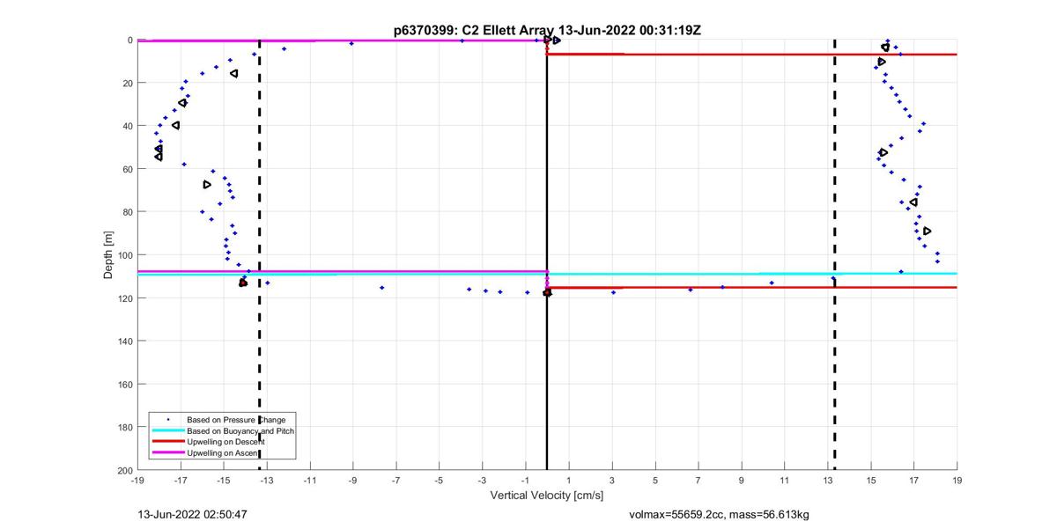Click y-axis tick label '180'

pyautogui.click(x=124, y=427)
